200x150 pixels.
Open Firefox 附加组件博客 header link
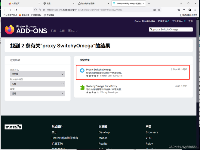145,21
